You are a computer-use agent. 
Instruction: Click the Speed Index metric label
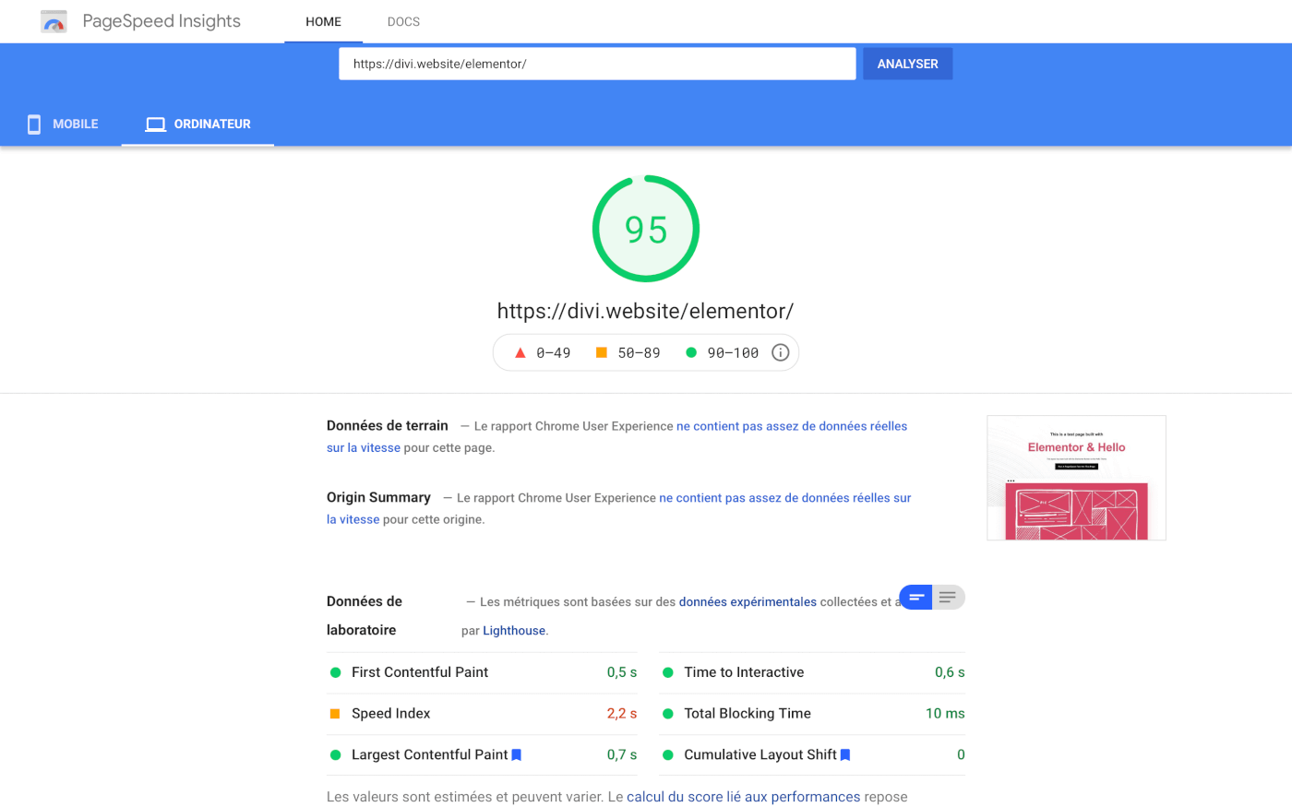tap(390, 714)
